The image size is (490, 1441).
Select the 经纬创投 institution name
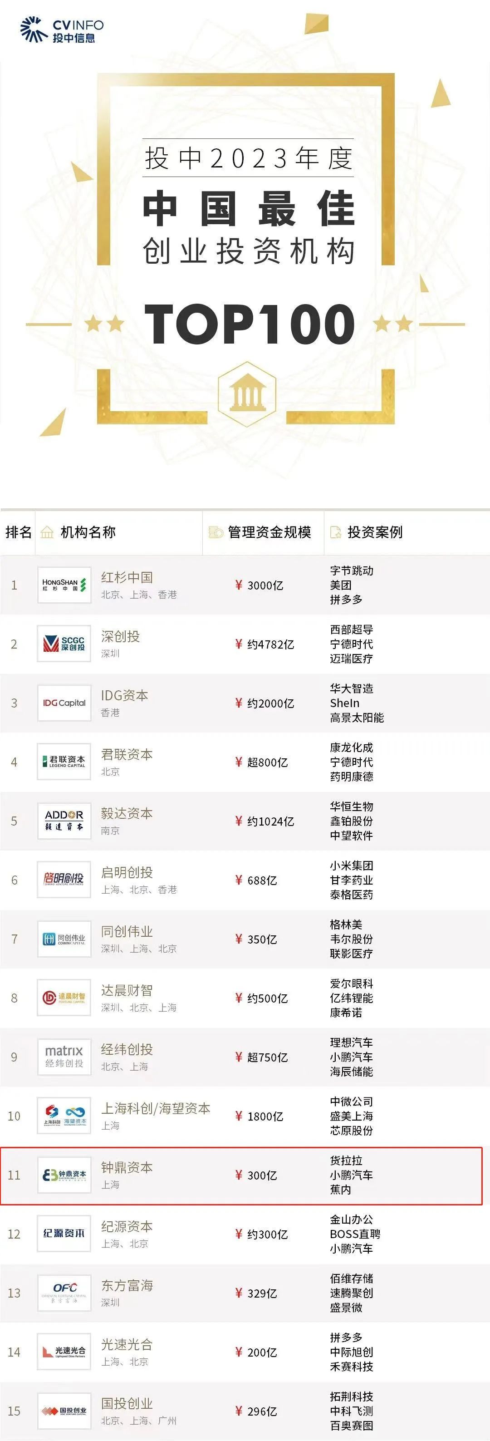[x=127, y=1049]
